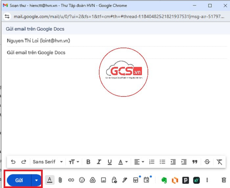Open the text color picker

coord(123,162)
